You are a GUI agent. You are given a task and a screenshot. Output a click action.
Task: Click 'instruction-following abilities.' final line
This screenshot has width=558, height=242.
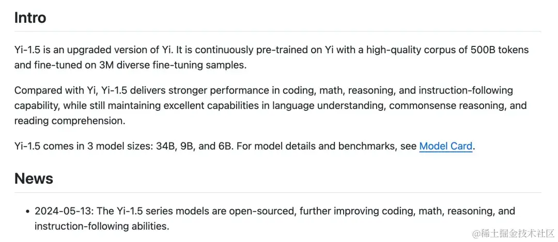point(101,226)
